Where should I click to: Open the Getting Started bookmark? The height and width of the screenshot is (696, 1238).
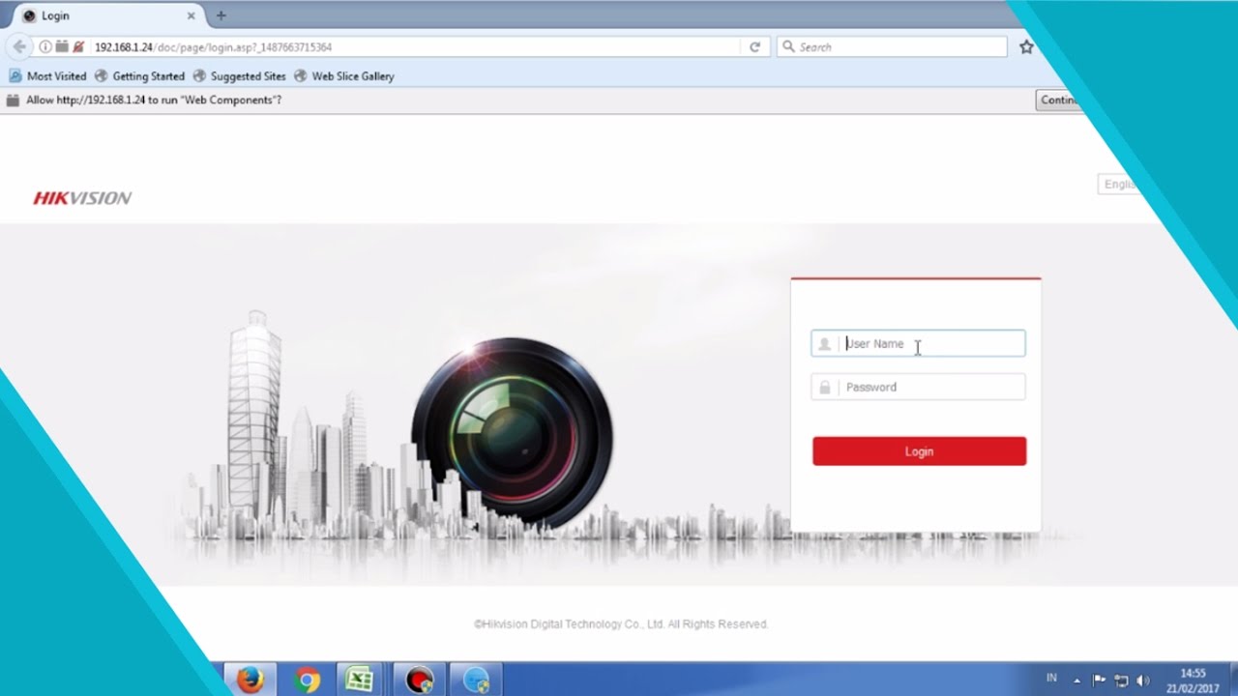coord(139,75)
